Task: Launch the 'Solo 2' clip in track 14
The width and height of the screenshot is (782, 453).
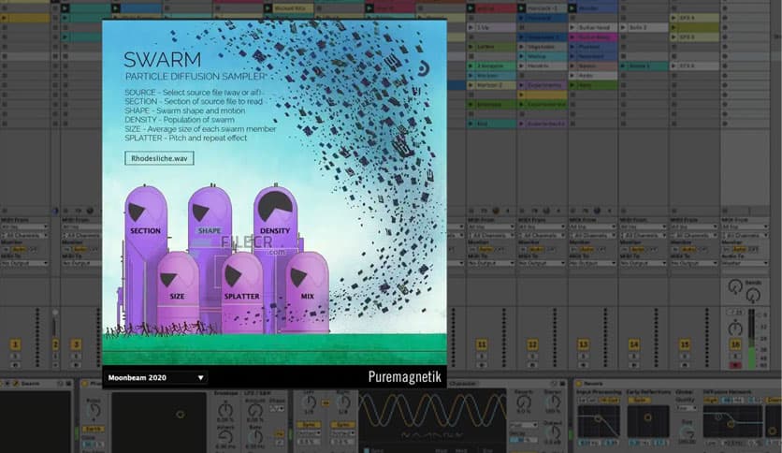Action: click(x=644, y=27)
